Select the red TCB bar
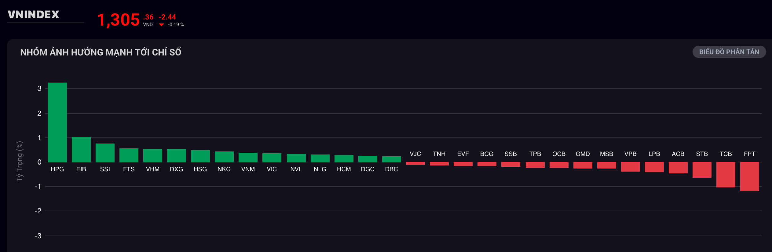The height and width of the screenshot is (252, 772). point(726,175)
